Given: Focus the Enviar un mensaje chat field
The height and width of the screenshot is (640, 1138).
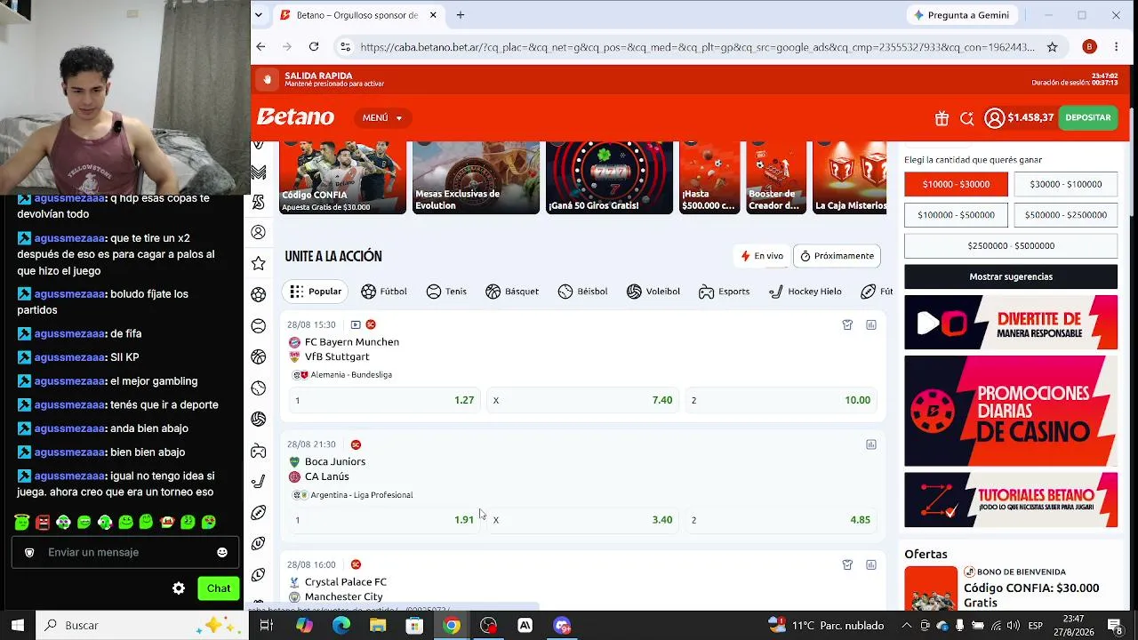Looking at the screenshot, I should click(x=125, y=552).
